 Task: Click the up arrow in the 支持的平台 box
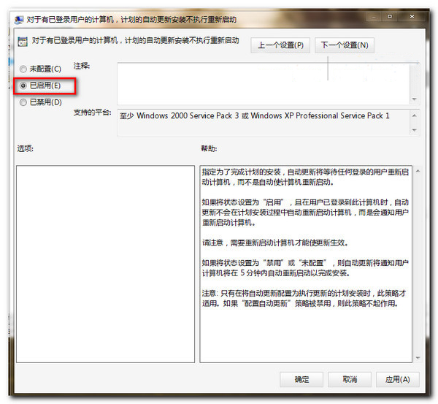tap(414, 115)
